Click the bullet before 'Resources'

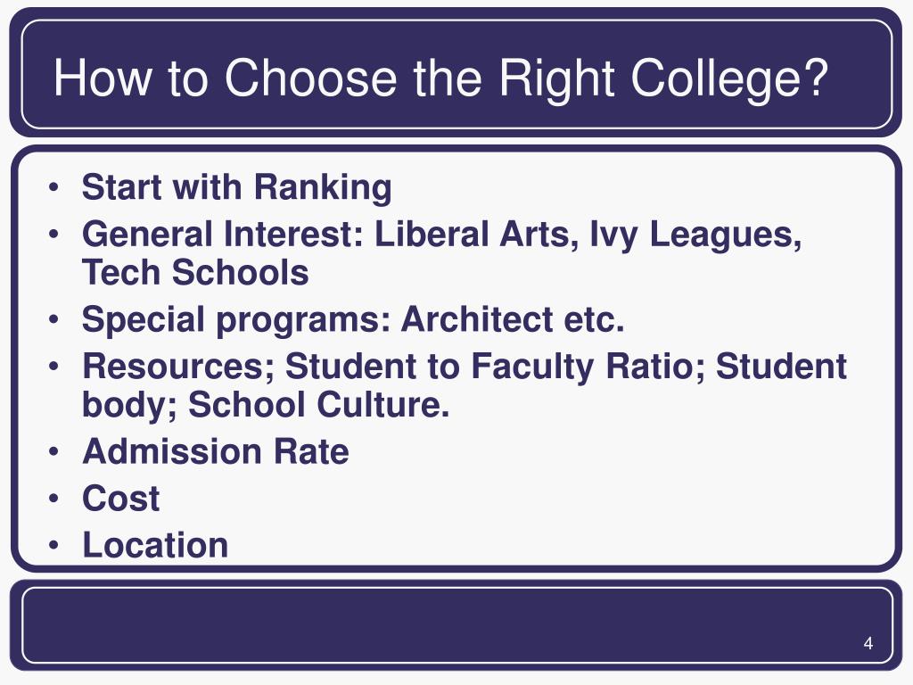pyautogui.click(x=53, y=367)
